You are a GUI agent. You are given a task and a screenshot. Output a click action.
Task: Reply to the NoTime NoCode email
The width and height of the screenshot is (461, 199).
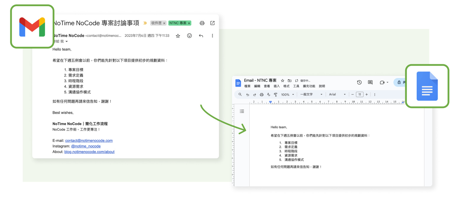click(201, 36)
